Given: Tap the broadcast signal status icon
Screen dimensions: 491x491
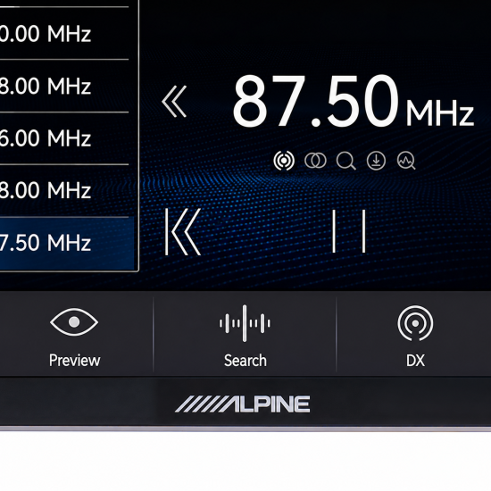Looking at the screenshot, I should pos(284,161).
